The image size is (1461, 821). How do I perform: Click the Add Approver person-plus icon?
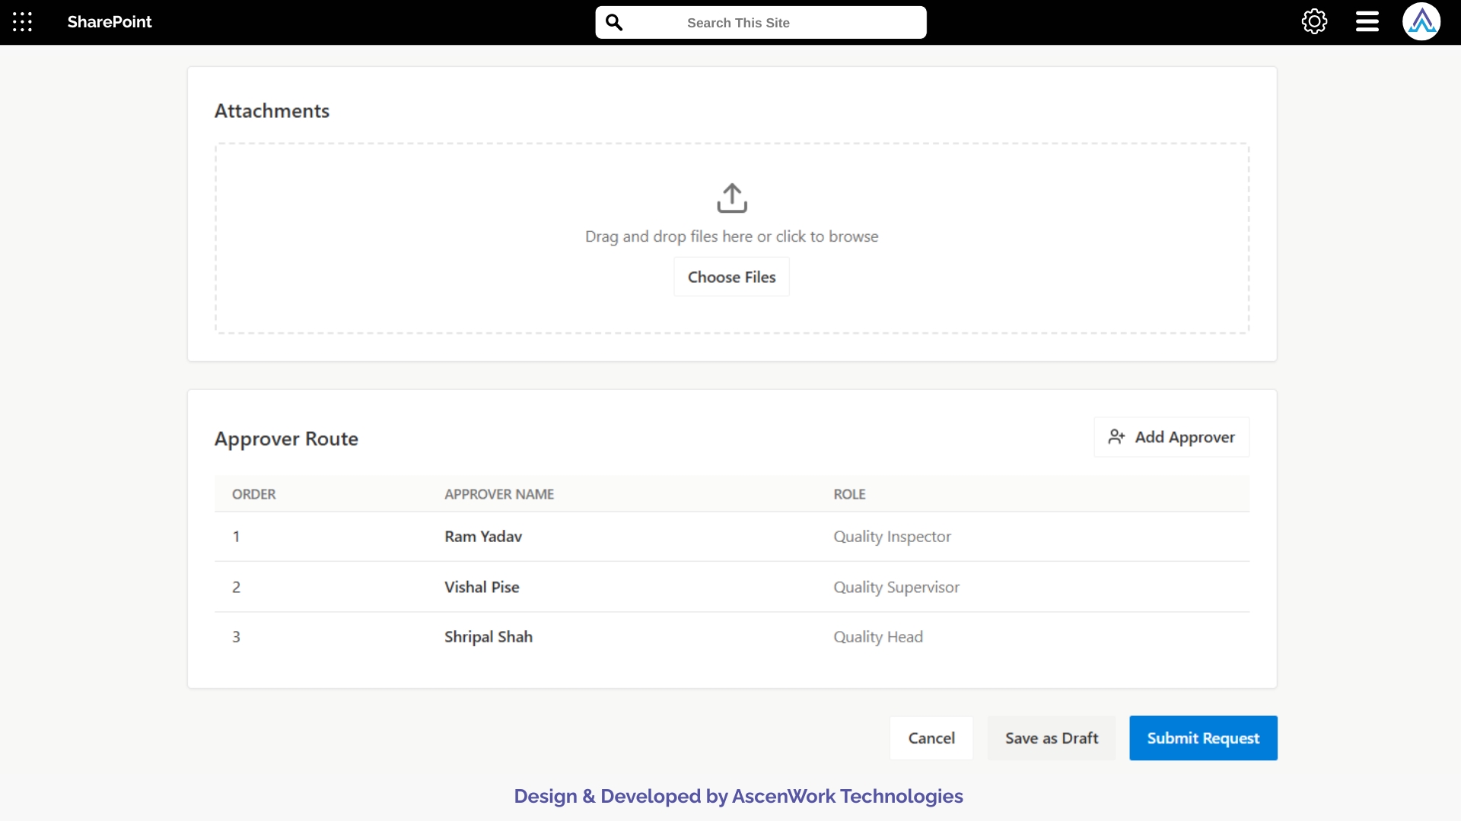coord(1116,436)
